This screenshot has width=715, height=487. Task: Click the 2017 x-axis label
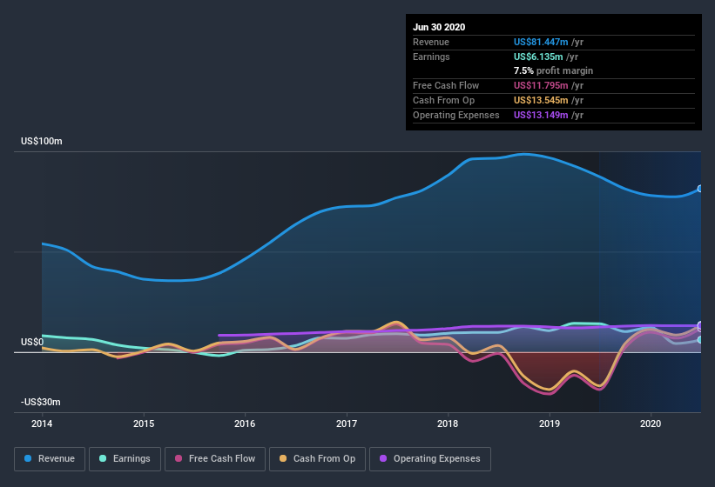[347, 424]
